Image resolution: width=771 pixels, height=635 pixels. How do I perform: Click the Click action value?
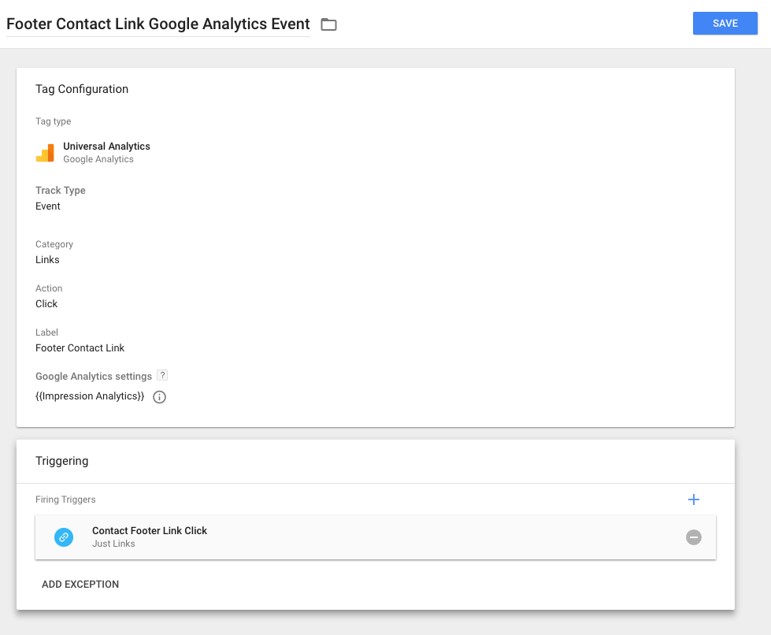(46, 304)
